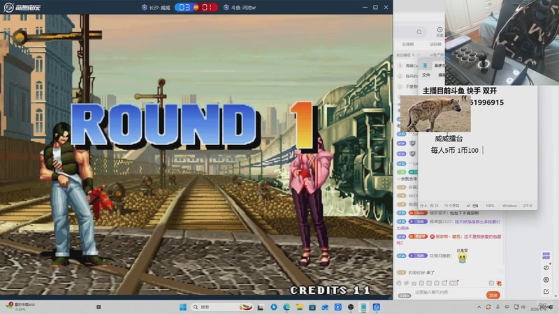This screenshot has width=559, height=314.
Task: Open the search magnifier in the chat panel
Action: (x=419, y=32)
